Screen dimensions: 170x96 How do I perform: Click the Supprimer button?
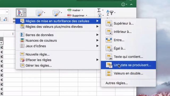pos(76,15)
